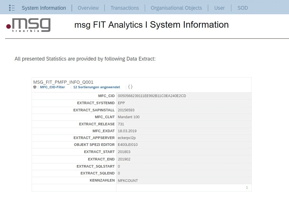
Task: Click the MFC_EXDAT label
Action: click(x=104, y=131)
